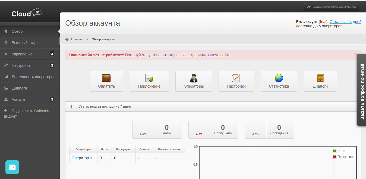
Task: Click the Обзор аккаунта breadcrumb text
Action: pyautogui.click(x=103, y=39)
